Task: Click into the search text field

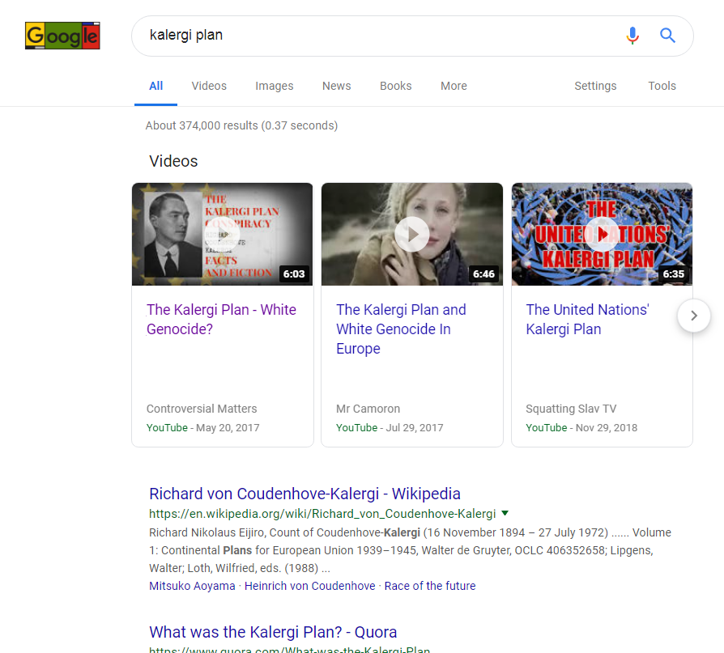Action: pyautogui.click(x=373, y=36)
